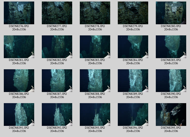Open thumbnail picture DSCN8290.JPG
Viewport: 190px width, 137px height.
tap(171, 81)
